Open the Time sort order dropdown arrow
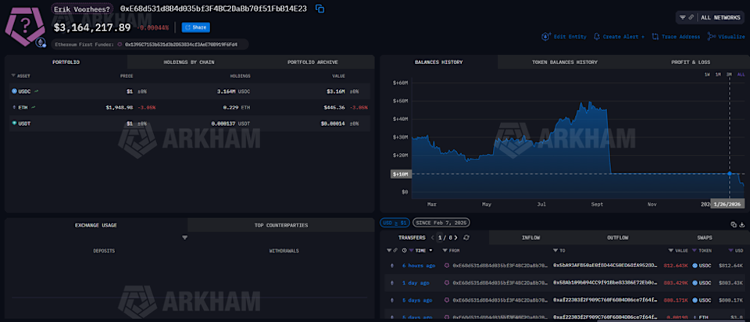750x322 pixels. [430, 250]
